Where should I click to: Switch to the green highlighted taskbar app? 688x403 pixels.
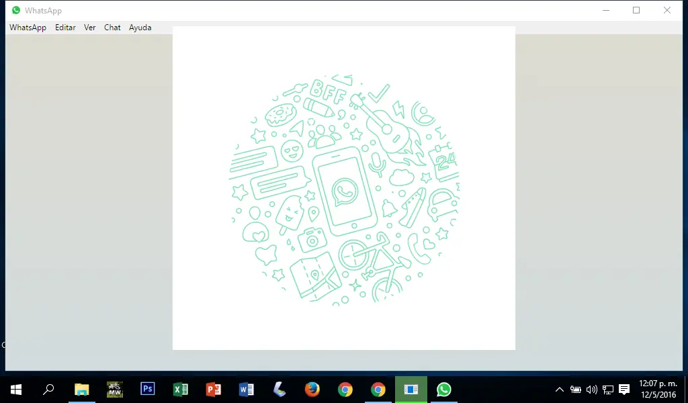pos(411,390)
